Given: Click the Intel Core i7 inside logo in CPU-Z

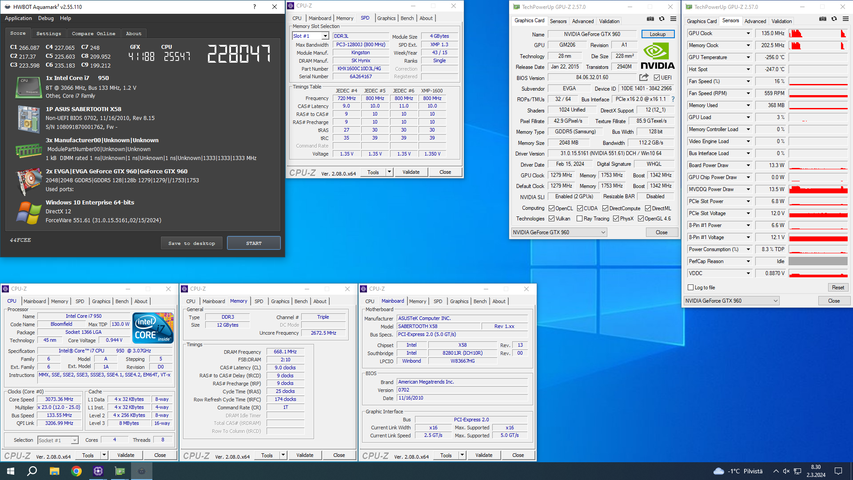Looking at the screenshot, I should click(153, 328).
